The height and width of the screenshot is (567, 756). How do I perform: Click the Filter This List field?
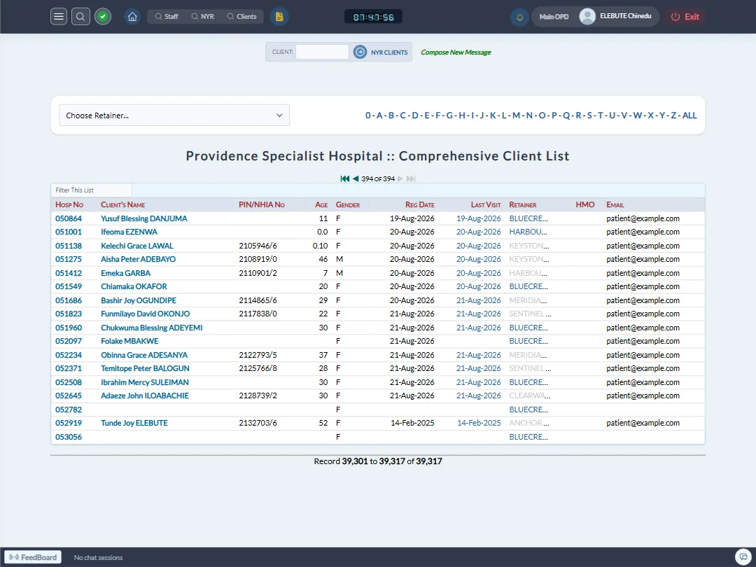(91, 190)
